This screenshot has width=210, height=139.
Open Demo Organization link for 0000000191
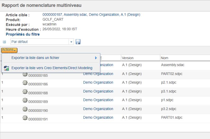98,117
